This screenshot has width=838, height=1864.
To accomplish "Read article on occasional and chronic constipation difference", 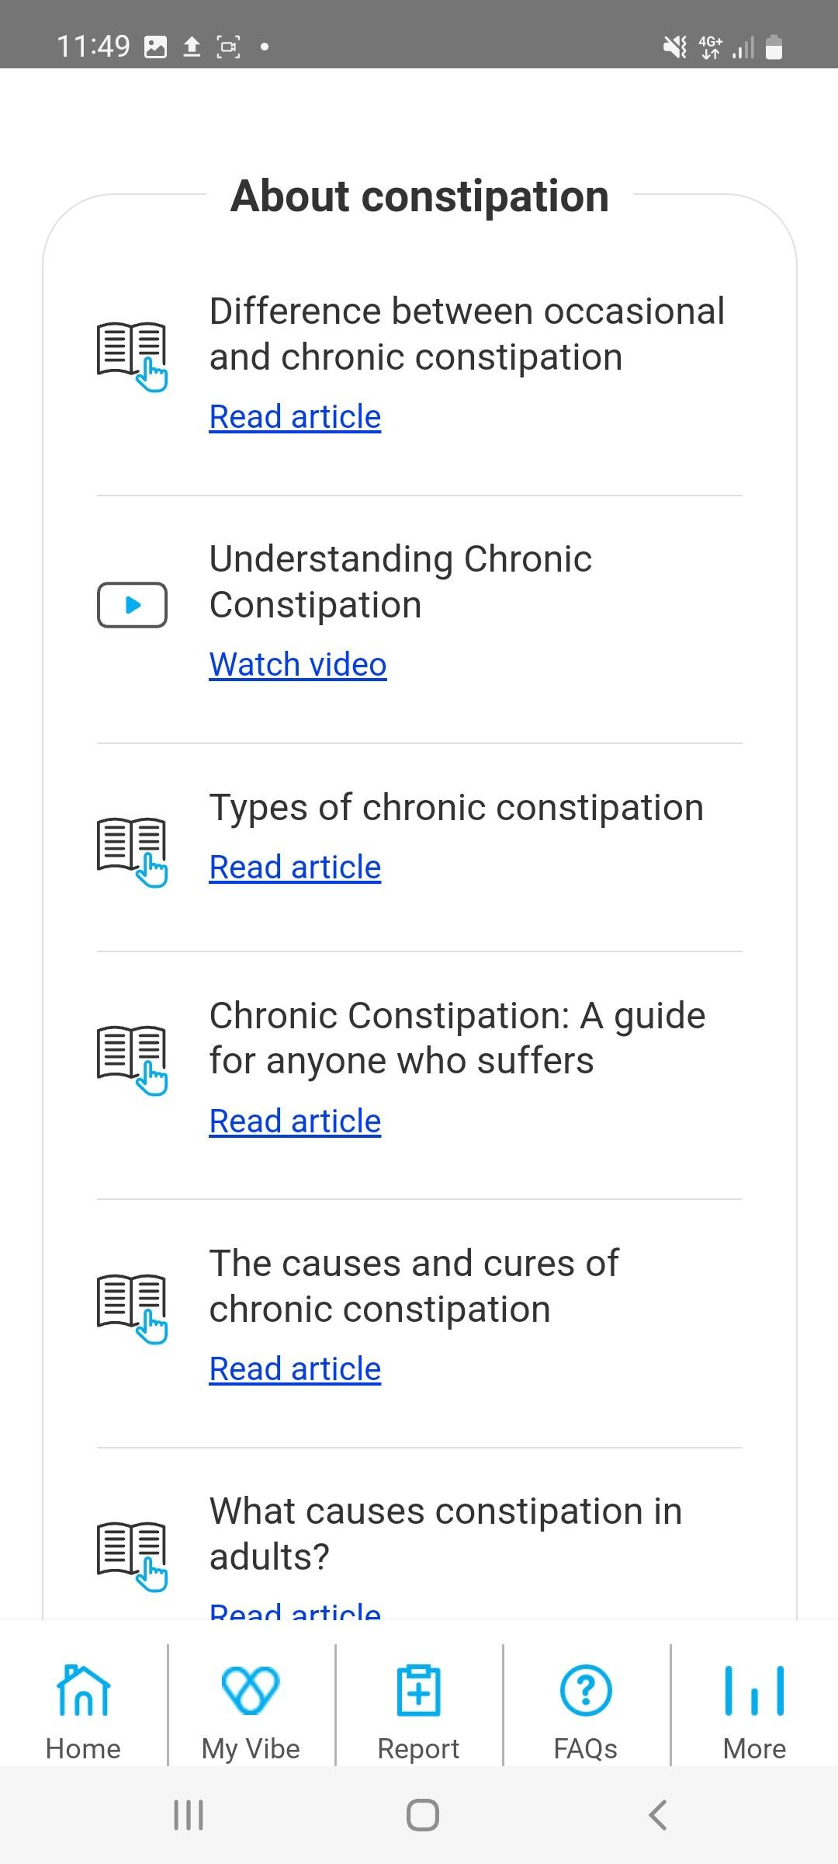I will coord(295,417).
